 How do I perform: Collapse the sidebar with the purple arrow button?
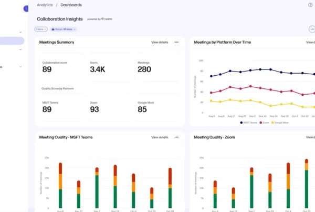tap(26, 8)
